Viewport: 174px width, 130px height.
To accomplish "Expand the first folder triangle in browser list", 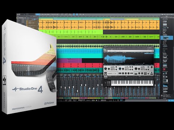I will [x=163, y=19].
